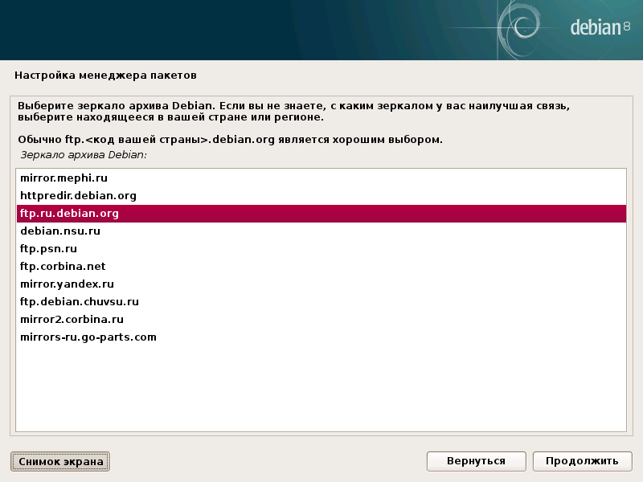Screen dimensions: 643x482
Task: Click the dark teal banner area
Action: pyautogui.click(x=241, y=30)
